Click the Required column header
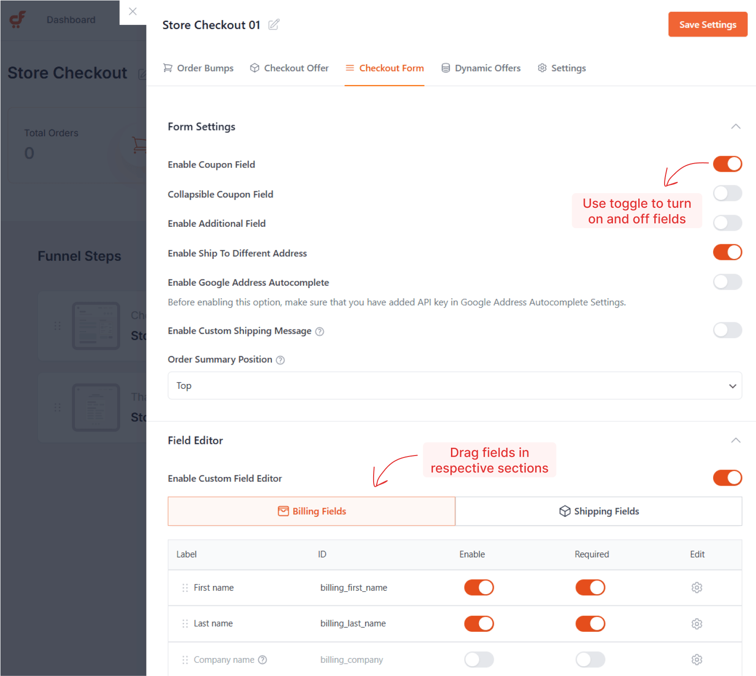This screenshot has width=756, height=676. click(x=592, y=554)
